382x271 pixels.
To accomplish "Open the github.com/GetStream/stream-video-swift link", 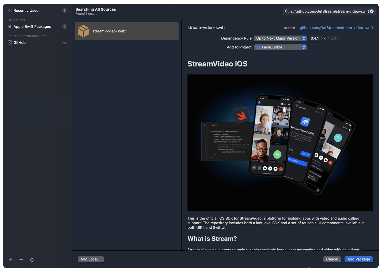I will coord(336,28).
